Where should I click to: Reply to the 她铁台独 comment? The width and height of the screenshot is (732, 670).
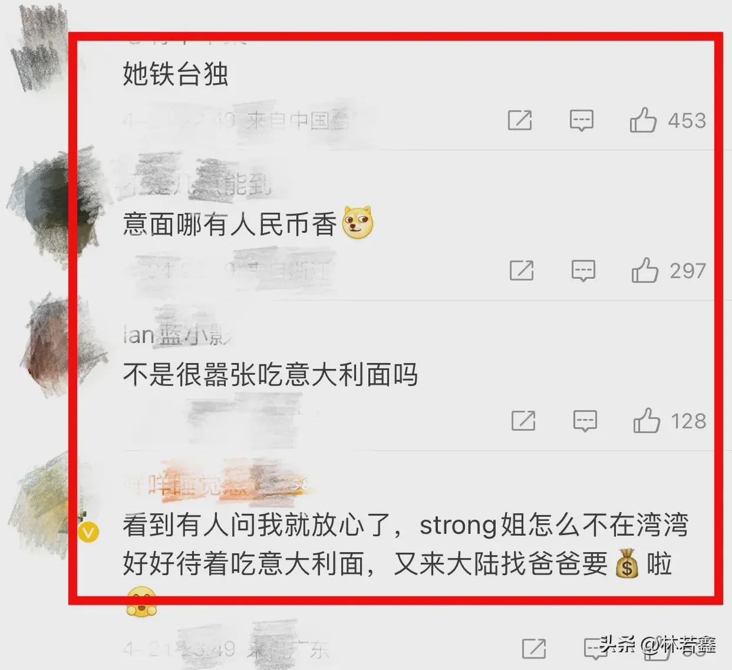tap(581, 121)
